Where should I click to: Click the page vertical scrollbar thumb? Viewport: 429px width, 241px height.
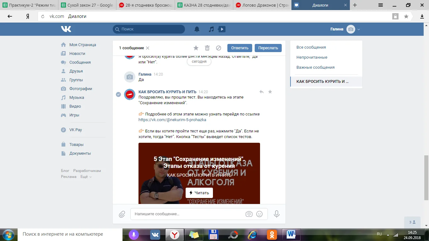tap(426, 178)
